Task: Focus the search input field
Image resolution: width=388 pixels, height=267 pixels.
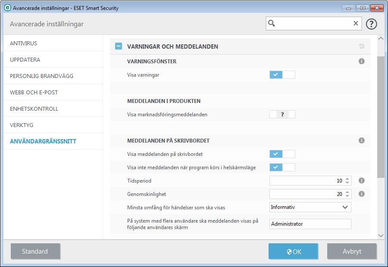Action: (x=314, y=24)
